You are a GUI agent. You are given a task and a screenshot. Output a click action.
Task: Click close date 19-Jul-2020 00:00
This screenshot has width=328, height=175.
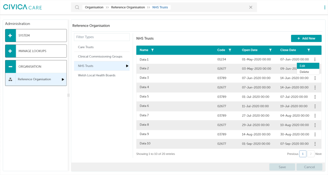pos(294,106)
